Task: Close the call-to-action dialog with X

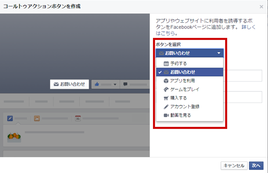Action: (261, 7)
